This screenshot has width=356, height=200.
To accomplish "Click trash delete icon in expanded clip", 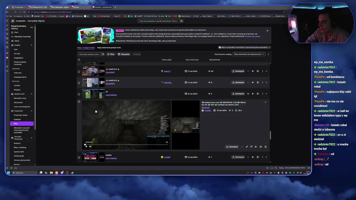I will click(x=265, y=147).
